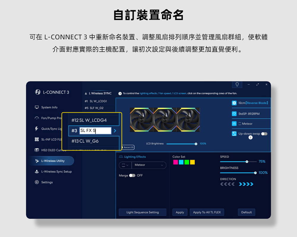Click the middle fan in preview
The image size is (297, 237).
(165, 120)
